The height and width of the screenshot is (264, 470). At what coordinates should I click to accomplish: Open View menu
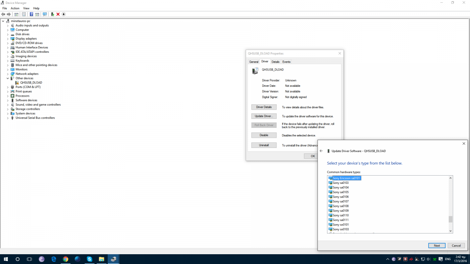tap(26, 8)
